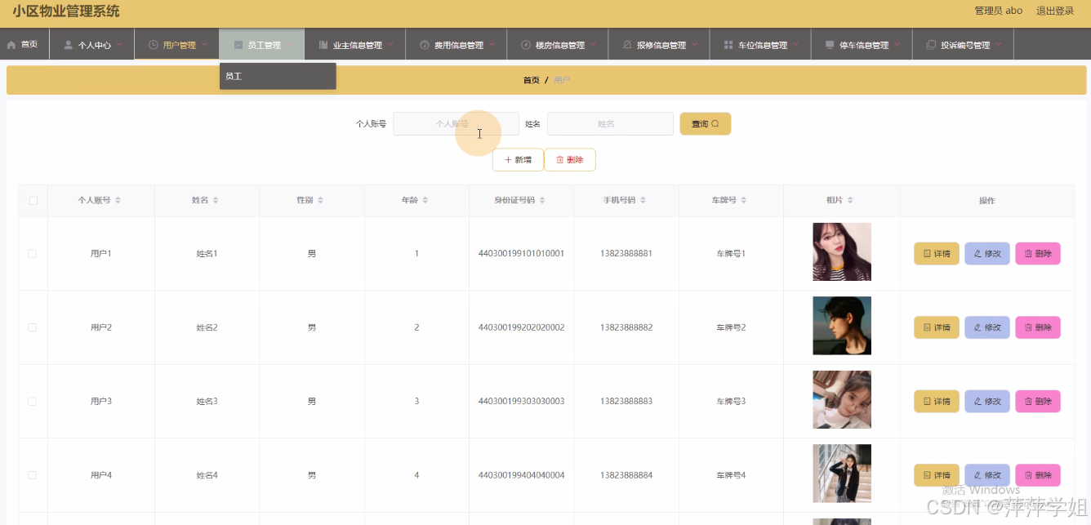The height and width of the screenshot is (525, 1091).
Task: Click 删除 for 用户2
Action: click(1038, 327)
